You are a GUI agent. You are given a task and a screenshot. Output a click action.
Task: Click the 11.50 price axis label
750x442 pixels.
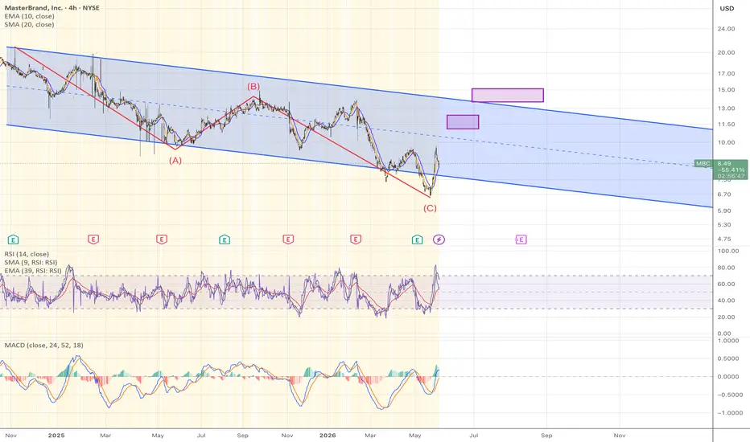727,125
